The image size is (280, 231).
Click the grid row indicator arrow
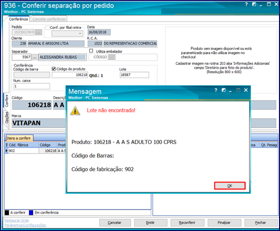[x=6, y=151]
